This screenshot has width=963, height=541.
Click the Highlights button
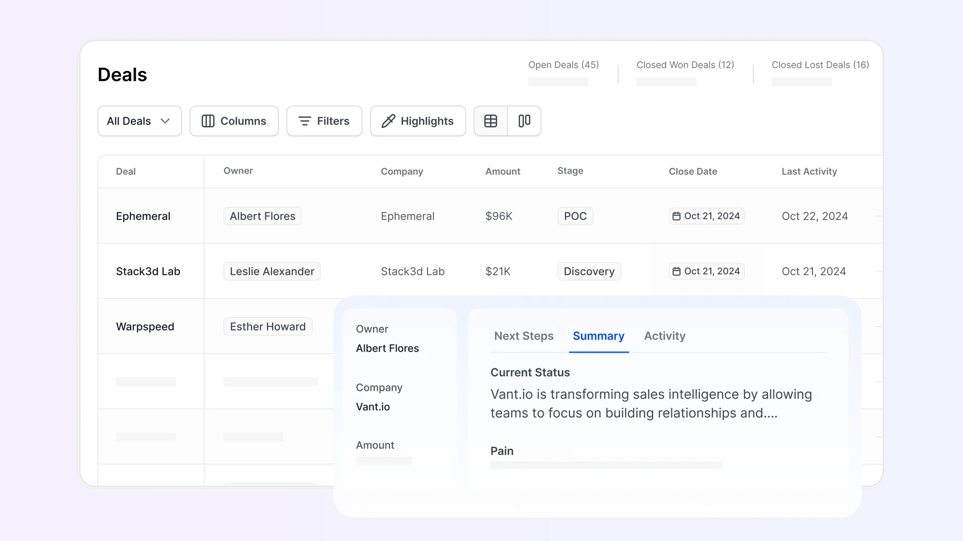(418, 121)
